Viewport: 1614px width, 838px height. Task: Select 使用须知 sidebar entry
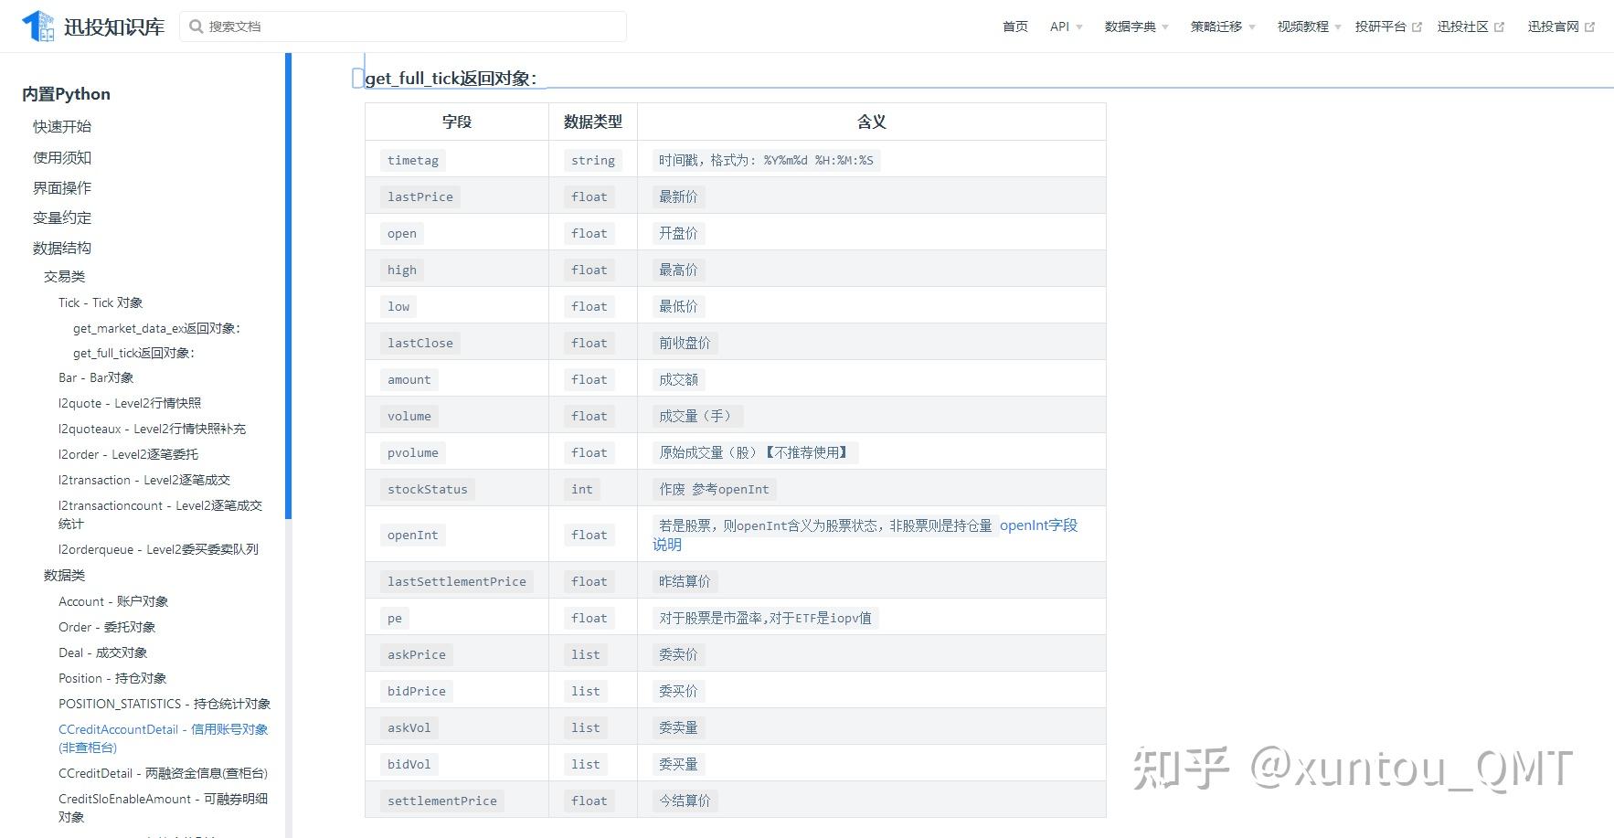coord(61,157)
